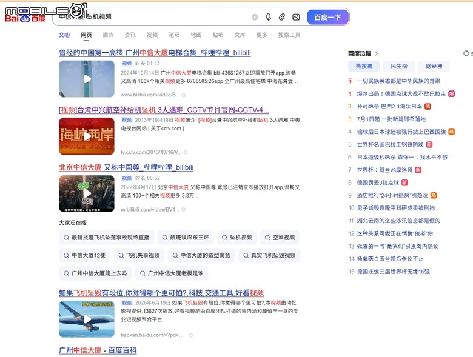
Task: Switch to the 视频 tab
Action: [x=152, y=35]
